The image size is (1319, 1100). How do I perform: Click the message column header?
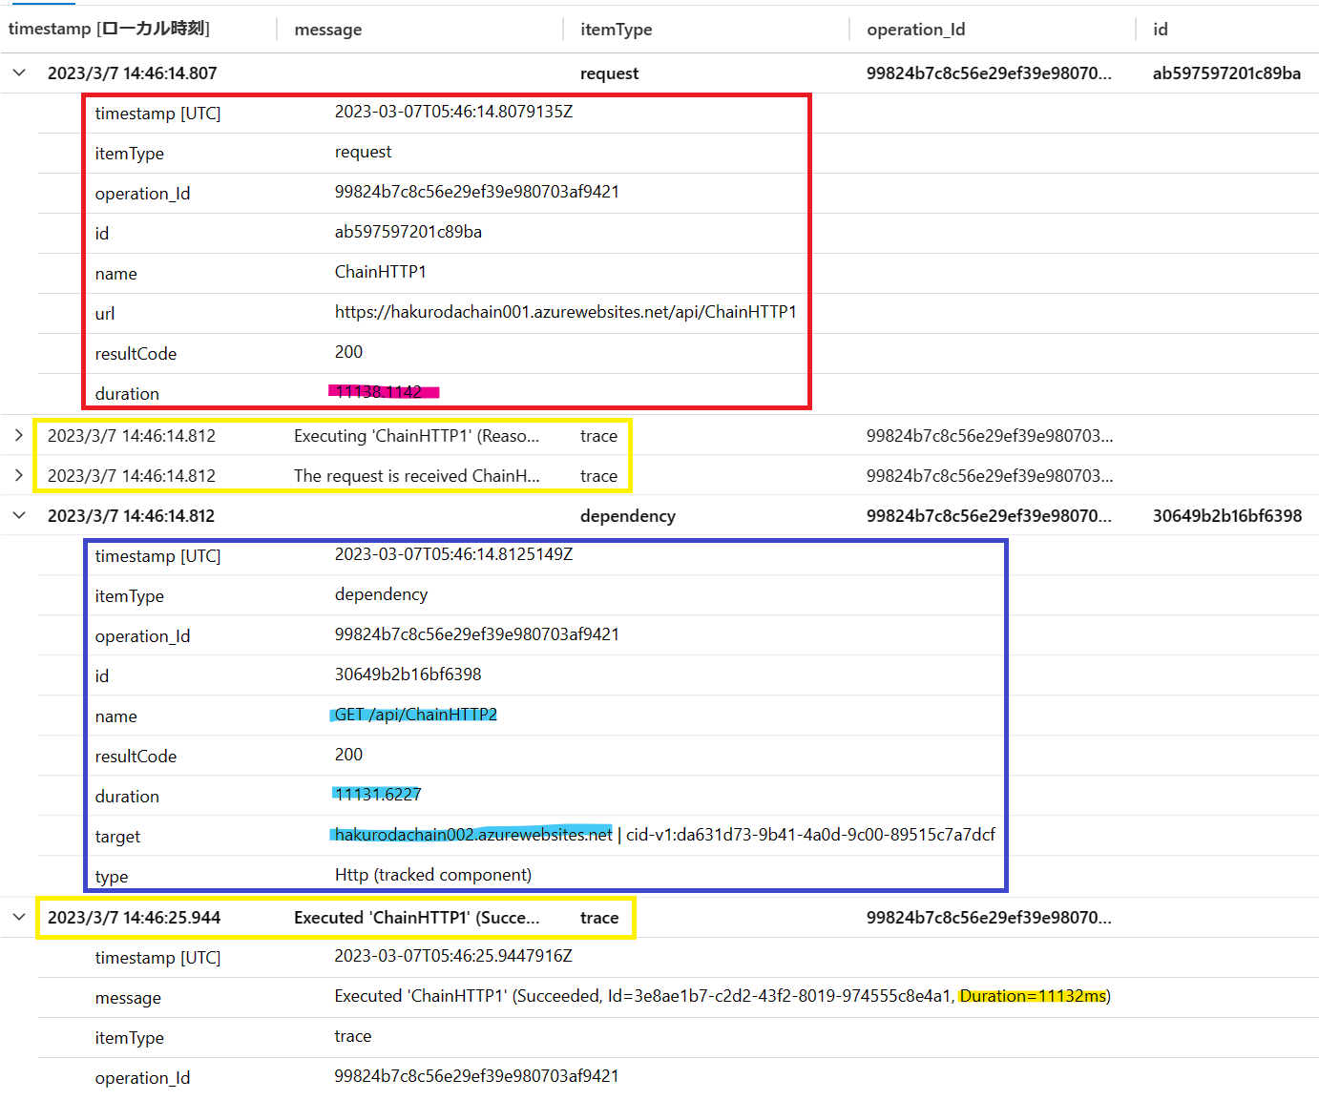pos(327,30)
